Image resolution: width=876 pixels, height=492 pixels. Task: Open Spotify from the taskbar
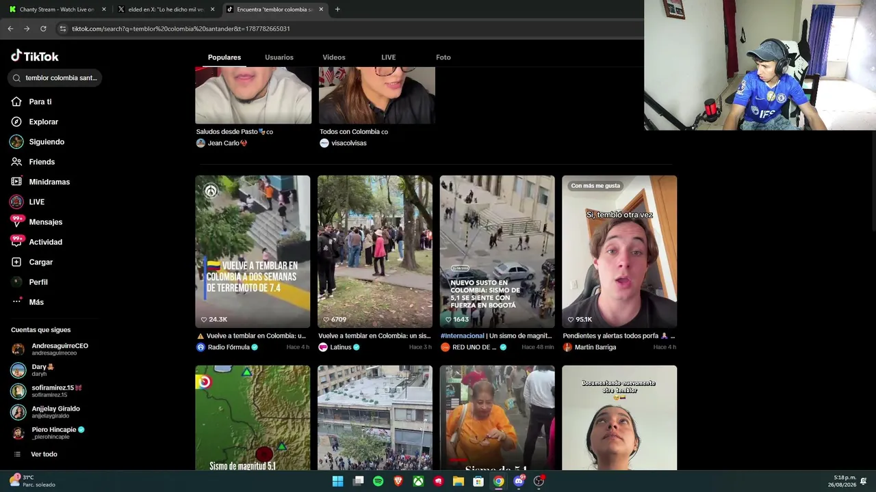378,481
